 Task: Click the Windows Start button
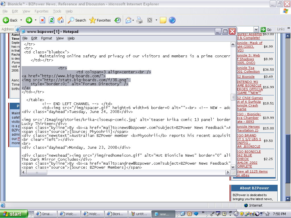14,214
